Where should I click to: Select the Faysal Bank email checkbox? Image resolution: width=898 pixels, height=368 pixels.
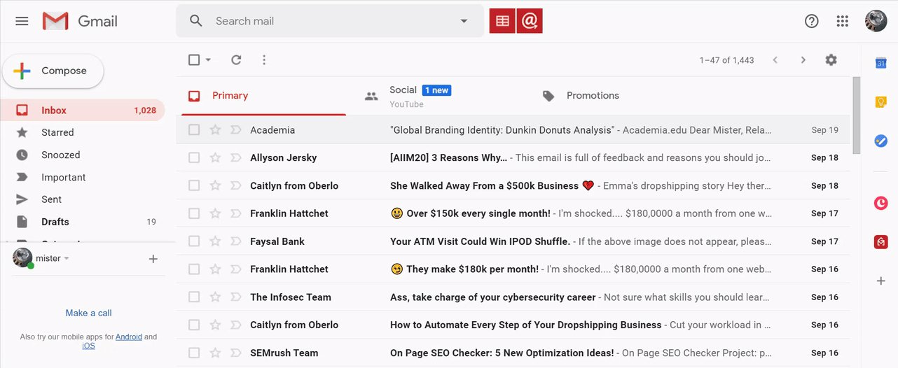[194, 241]
